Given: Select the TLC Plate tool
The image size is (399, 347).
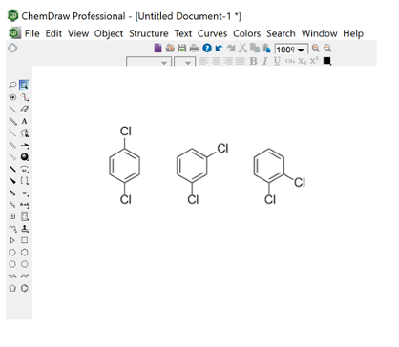Looking at the screenshot, I should pyautogui.click(x=25, y=216).
